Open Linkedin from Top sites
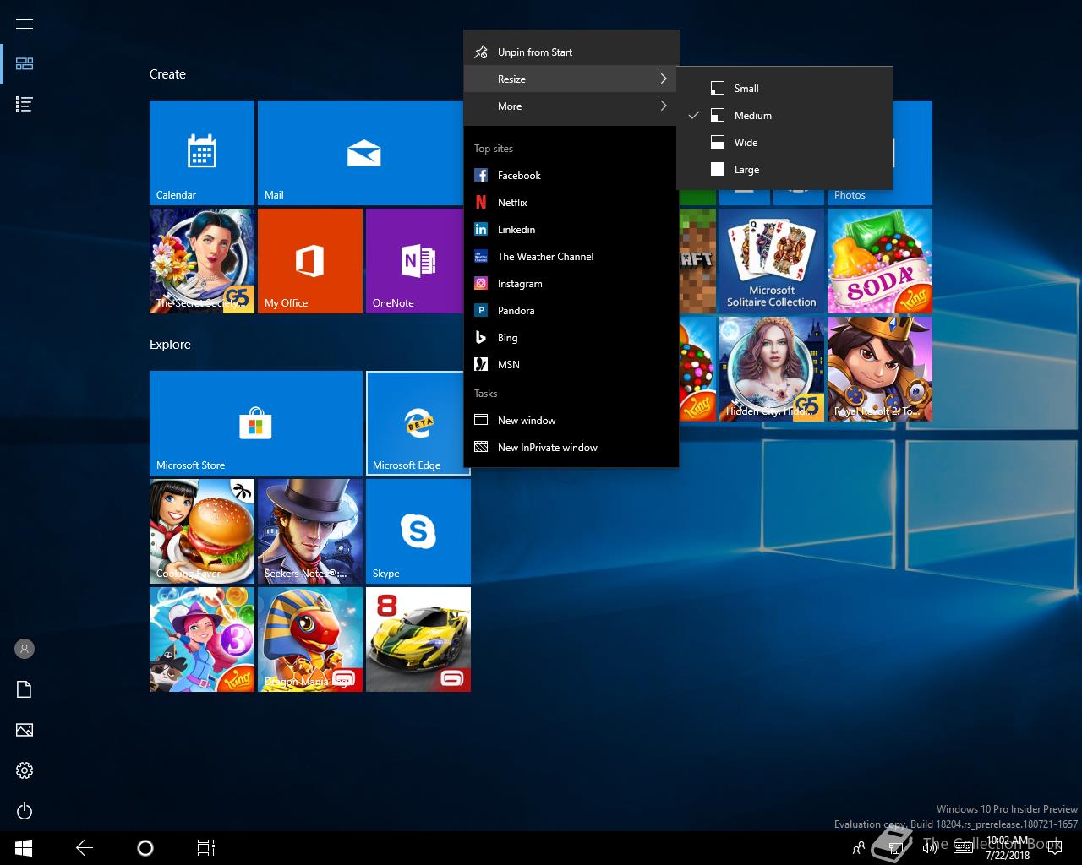 (x=571, y=230)
